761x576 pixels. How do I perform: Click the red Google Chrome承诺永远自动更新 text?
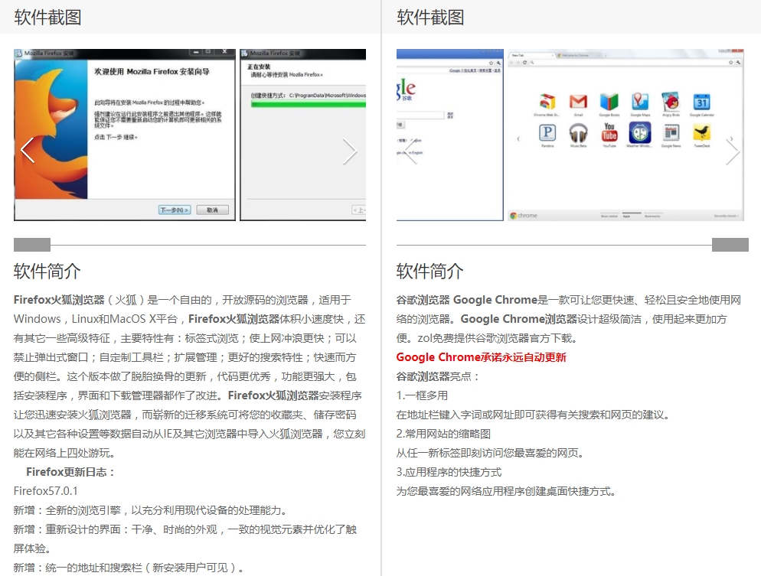(481, 357)
